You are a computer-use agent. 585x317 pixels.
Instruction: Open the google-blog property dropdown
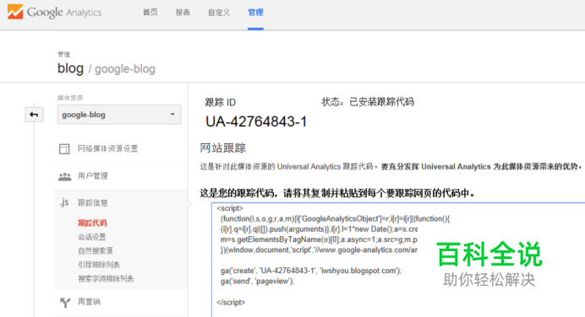pos(119,115)
